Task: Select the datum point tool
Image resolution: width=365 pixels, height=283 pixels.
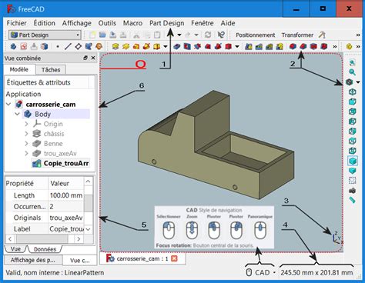Action: click(58, 47)
